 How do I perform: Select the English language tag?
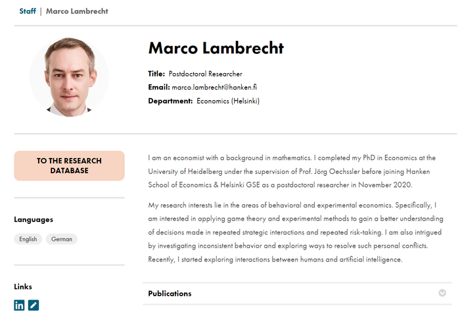click(28, 239)
